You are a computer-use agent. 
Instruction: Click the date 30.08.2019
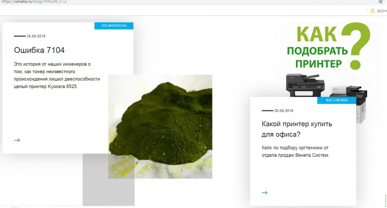[x=284, y=111]
